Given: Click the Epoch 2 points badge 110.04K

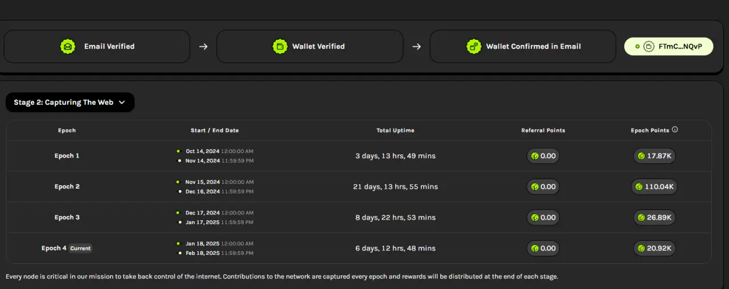Looking at the screenshot, I should pos(654,187).
